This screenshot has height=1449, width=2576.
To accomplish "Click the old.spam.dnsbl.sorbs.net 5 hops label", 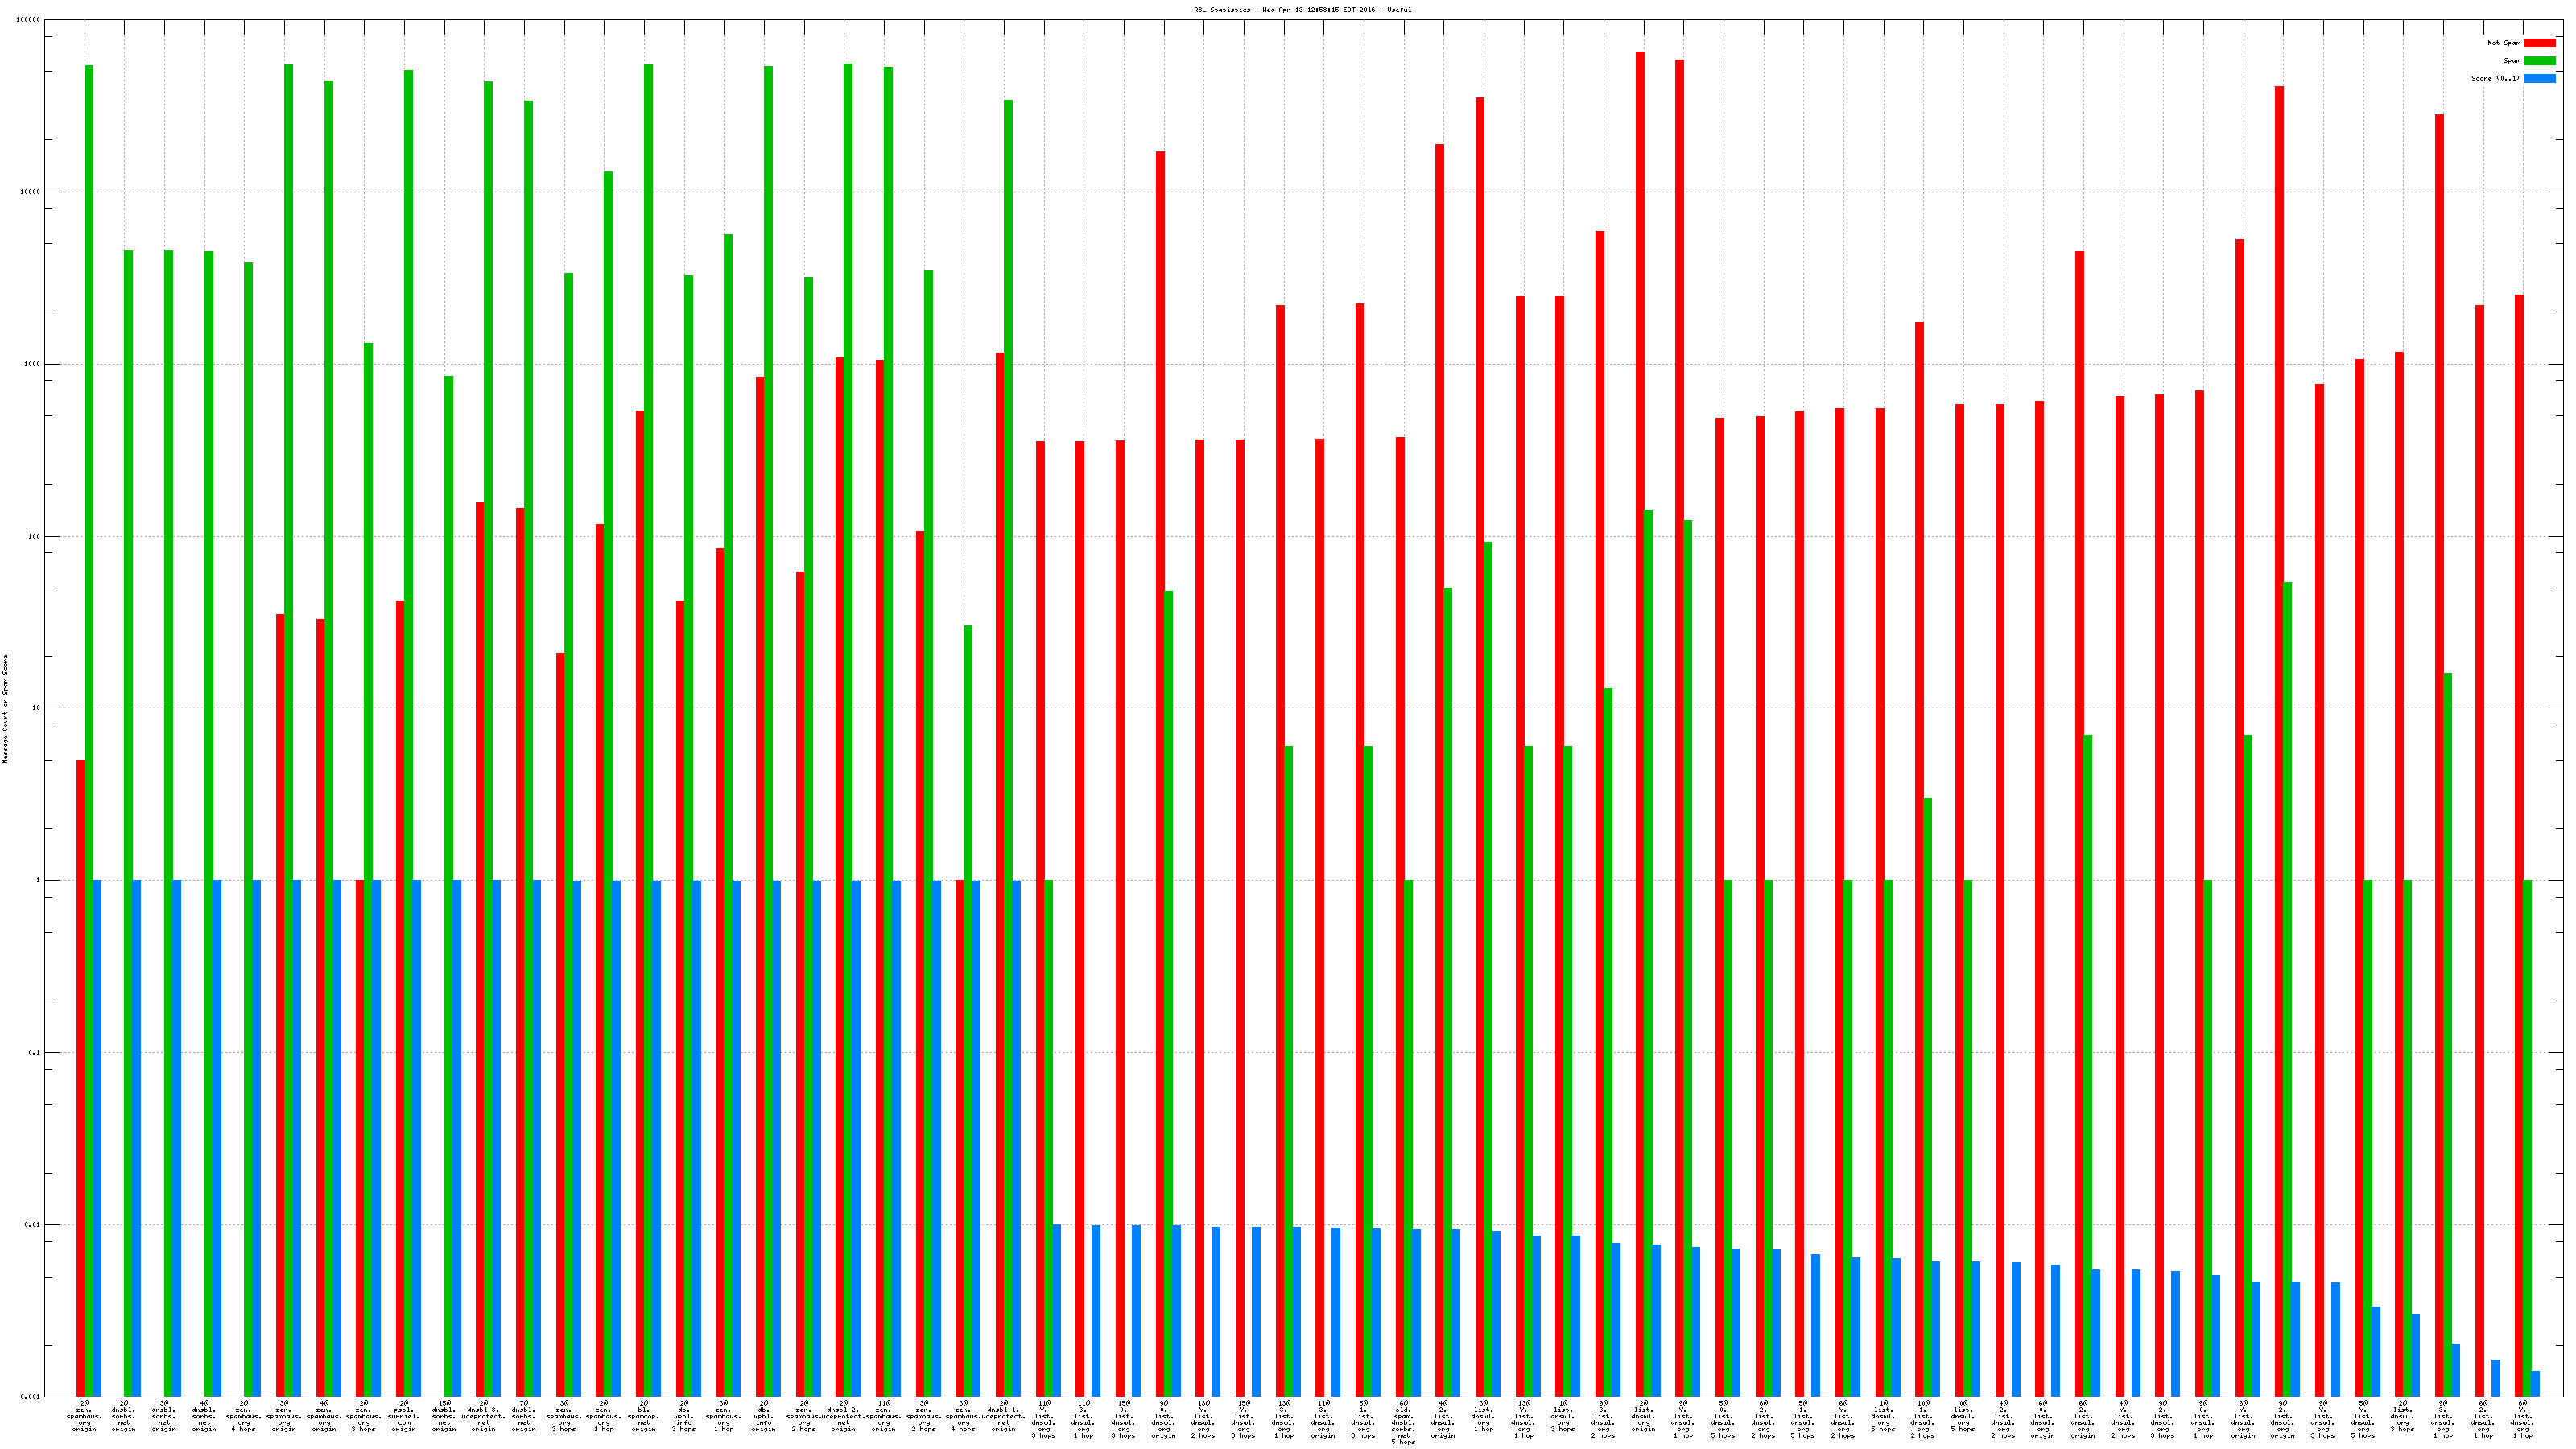I will (1403, 1422).
